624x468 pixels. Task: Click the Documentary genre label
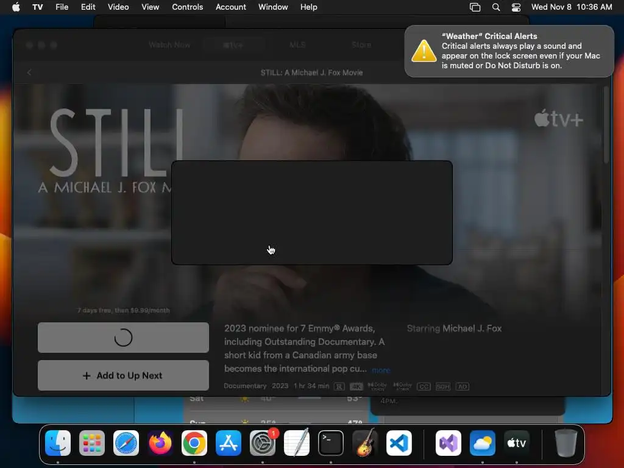pyautogui.click(x=245, y=386)
